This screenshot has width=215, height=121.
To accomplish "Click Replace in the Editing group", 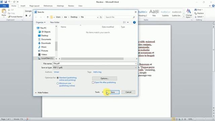I will (x=199, y=13).
